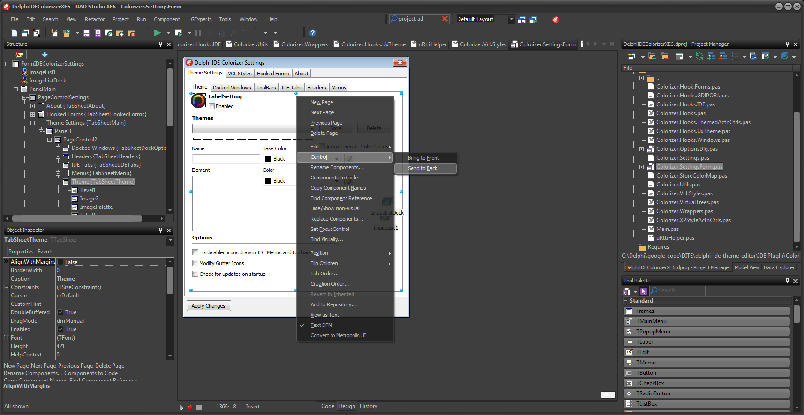Viewport: 804px width, 415px height.
Task: Click the Components to Code quick link
Action: (91, 373)
